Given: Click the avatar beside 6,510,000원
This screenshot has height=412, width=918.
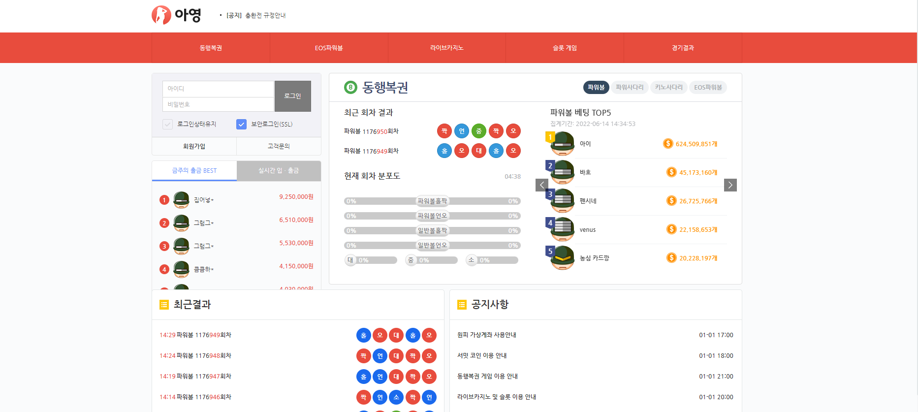Looking at the screenshot, I should pyautogui.click(x=181, y=223).
